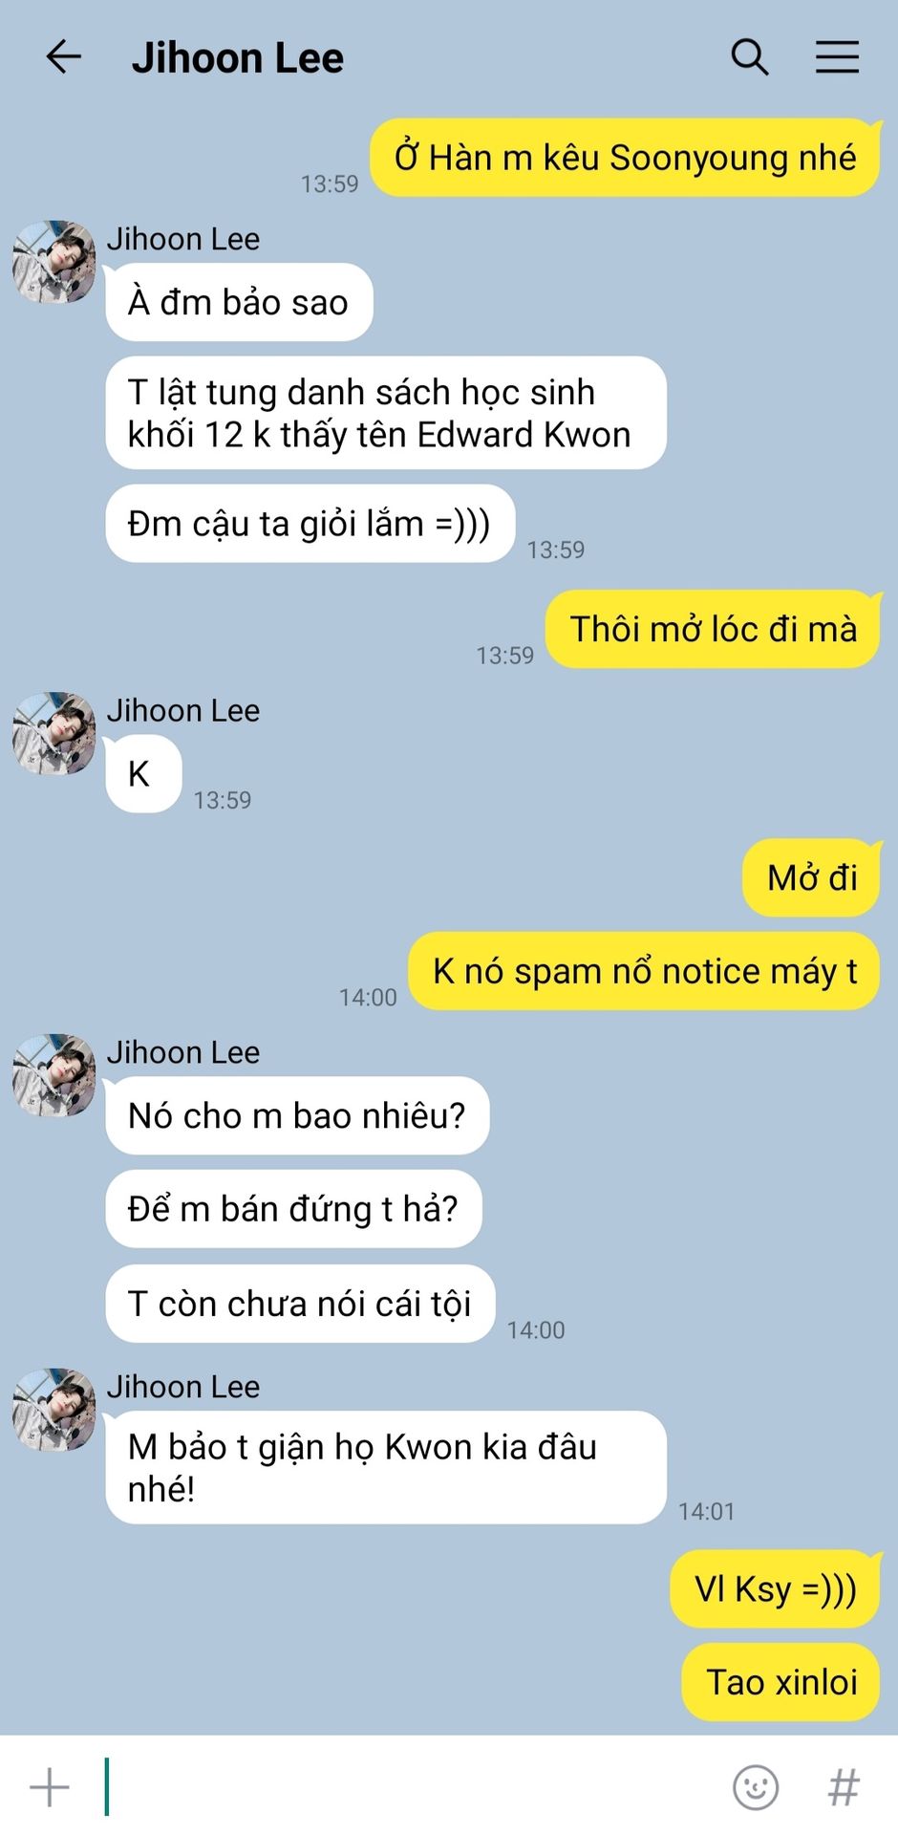Open chat search magnifier icon
This screenshot has height=1835, width=898.
tap(750, 57)
